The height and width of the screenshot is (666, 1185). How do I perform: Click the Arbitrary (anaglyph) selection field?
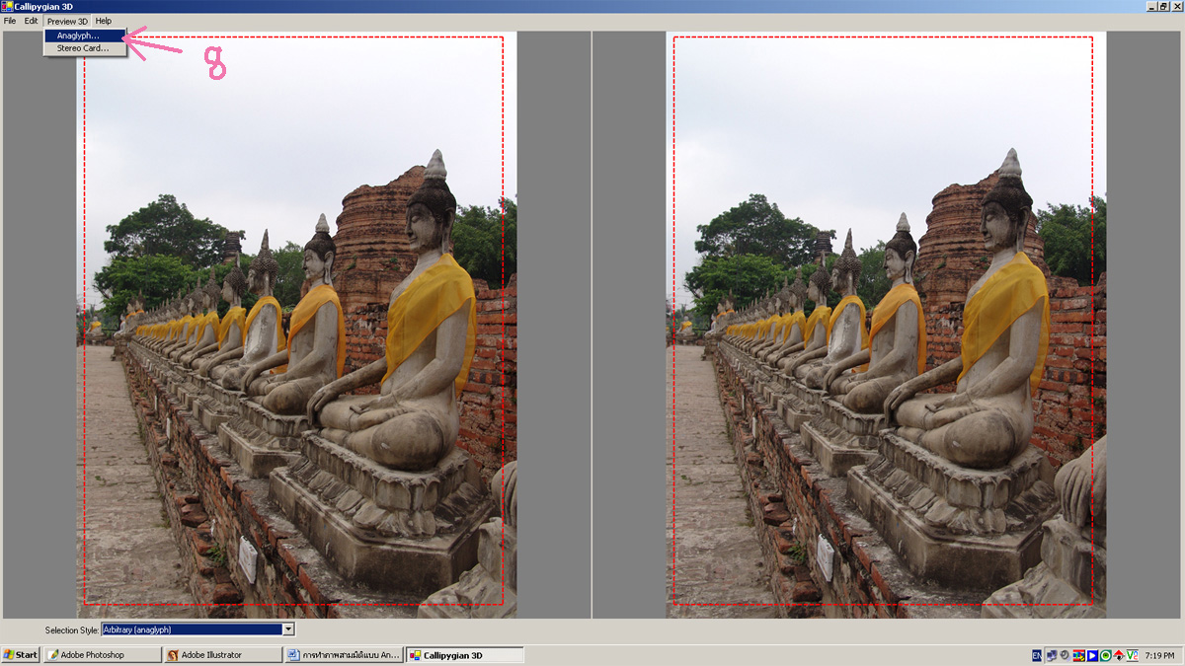click(192, 629)
